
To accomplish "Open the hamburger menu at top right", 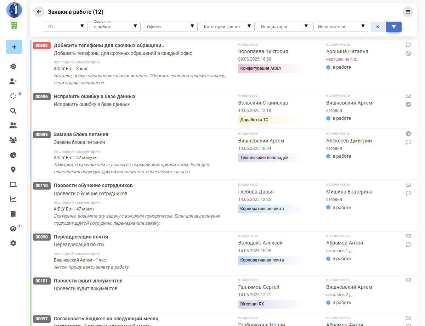I will [408, 12].
